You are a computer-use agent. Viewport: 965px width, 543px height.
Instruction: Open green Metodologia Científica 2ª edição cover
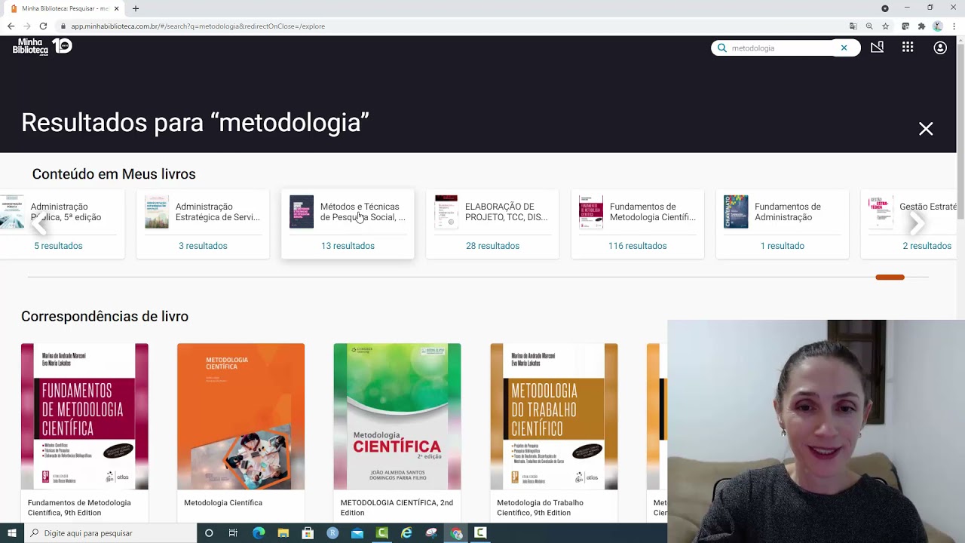point(397,416)
